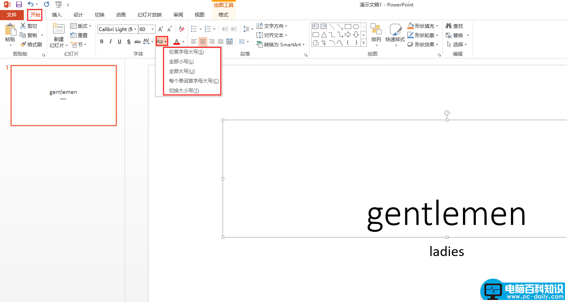The image size is (567, 302).
Task: Reset the slide layout (重置)
Action: (x=79, y=35)
